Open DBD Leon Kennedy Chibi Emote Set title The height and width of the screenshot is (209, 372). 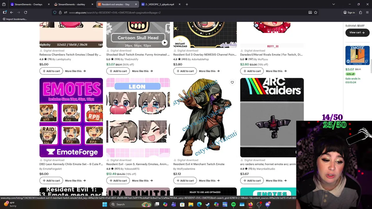tap(71, 164)
